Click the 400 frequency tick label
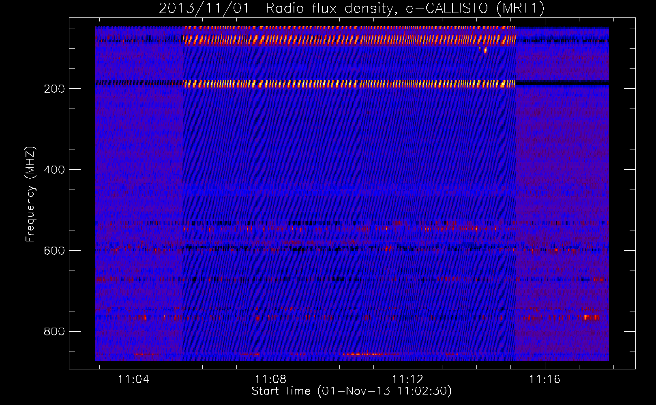 click(x=54, y=170)
